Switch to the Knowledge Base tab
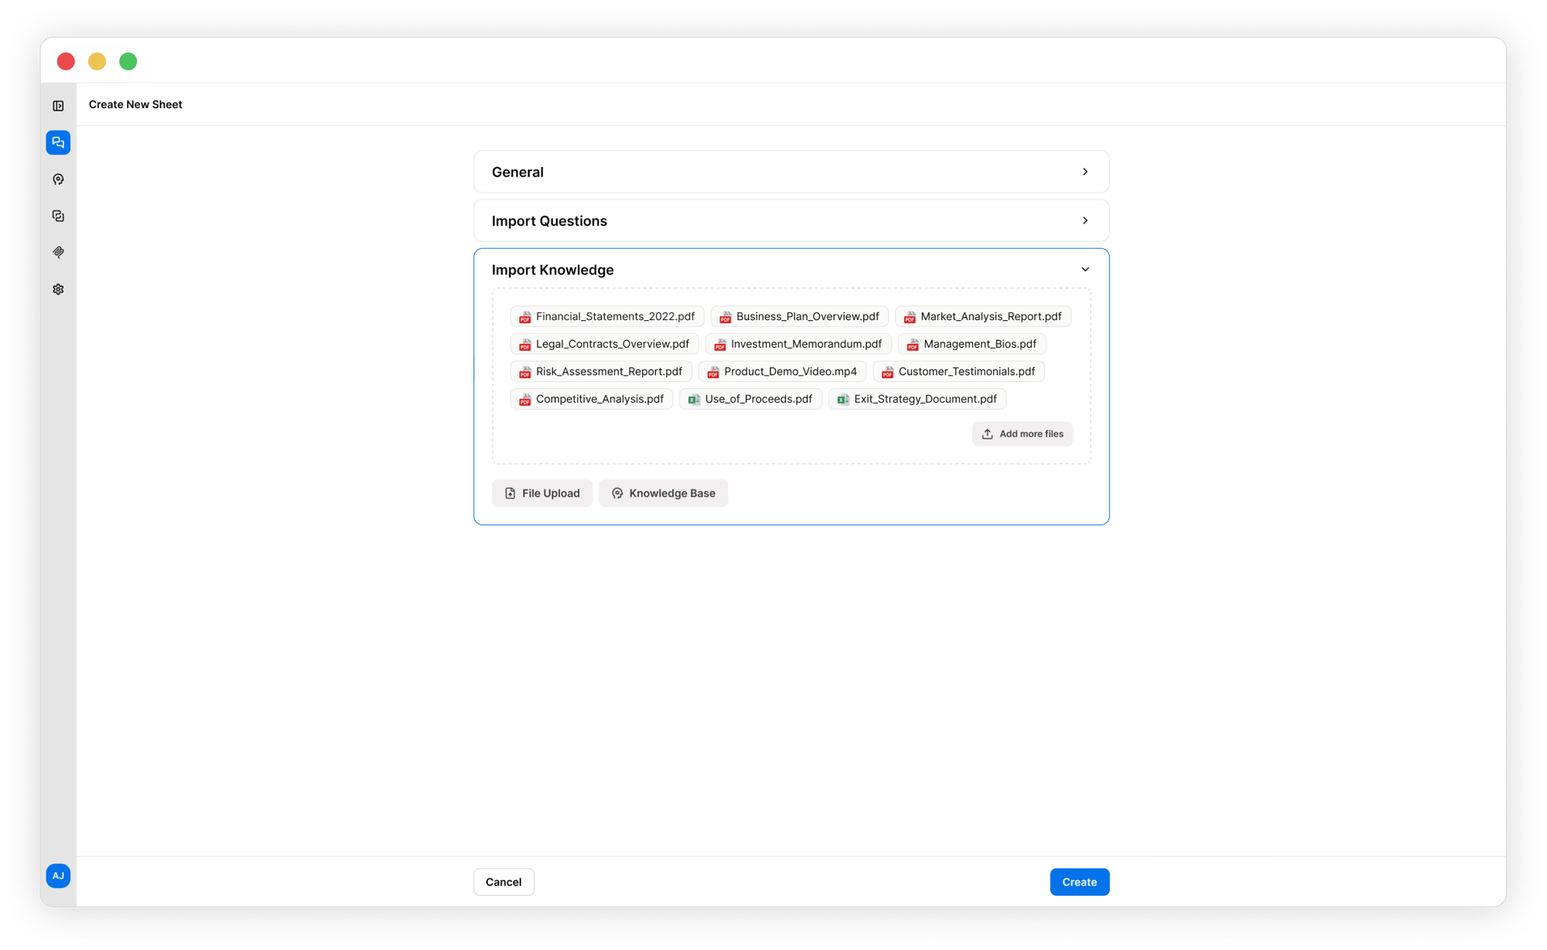 pos(663,493)
